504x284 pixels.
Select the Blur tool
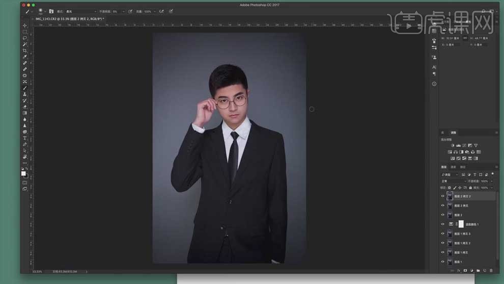[x=25, y=119]
